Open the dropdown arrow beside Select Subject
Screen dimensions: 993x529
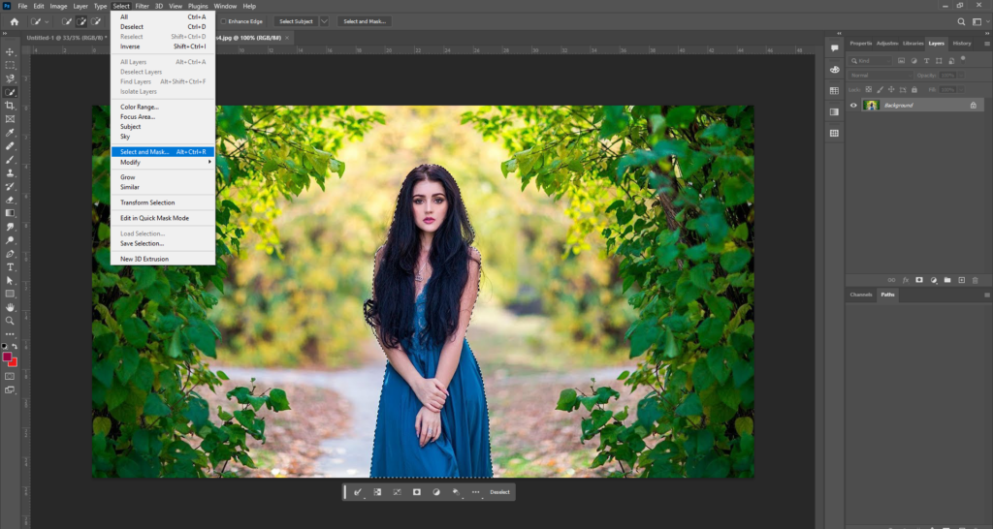point(324,21)
